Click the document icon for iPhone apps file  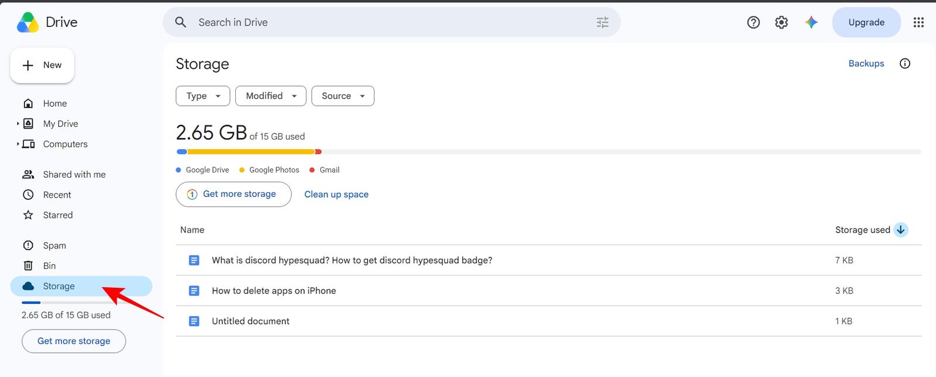tap(194, 290)
